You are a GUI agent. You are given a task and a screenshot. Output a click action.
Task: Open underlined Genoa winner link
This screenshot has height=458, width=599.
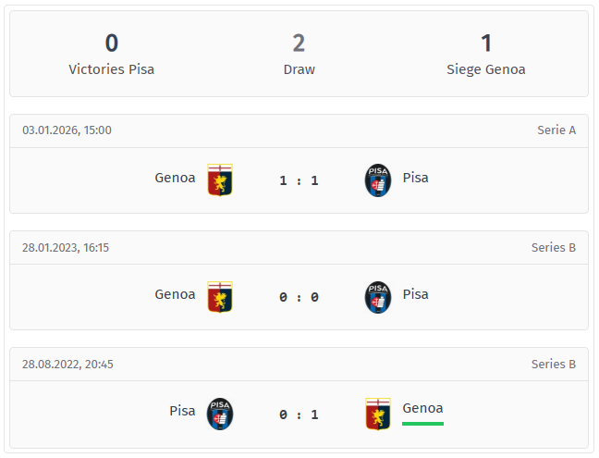422,408
